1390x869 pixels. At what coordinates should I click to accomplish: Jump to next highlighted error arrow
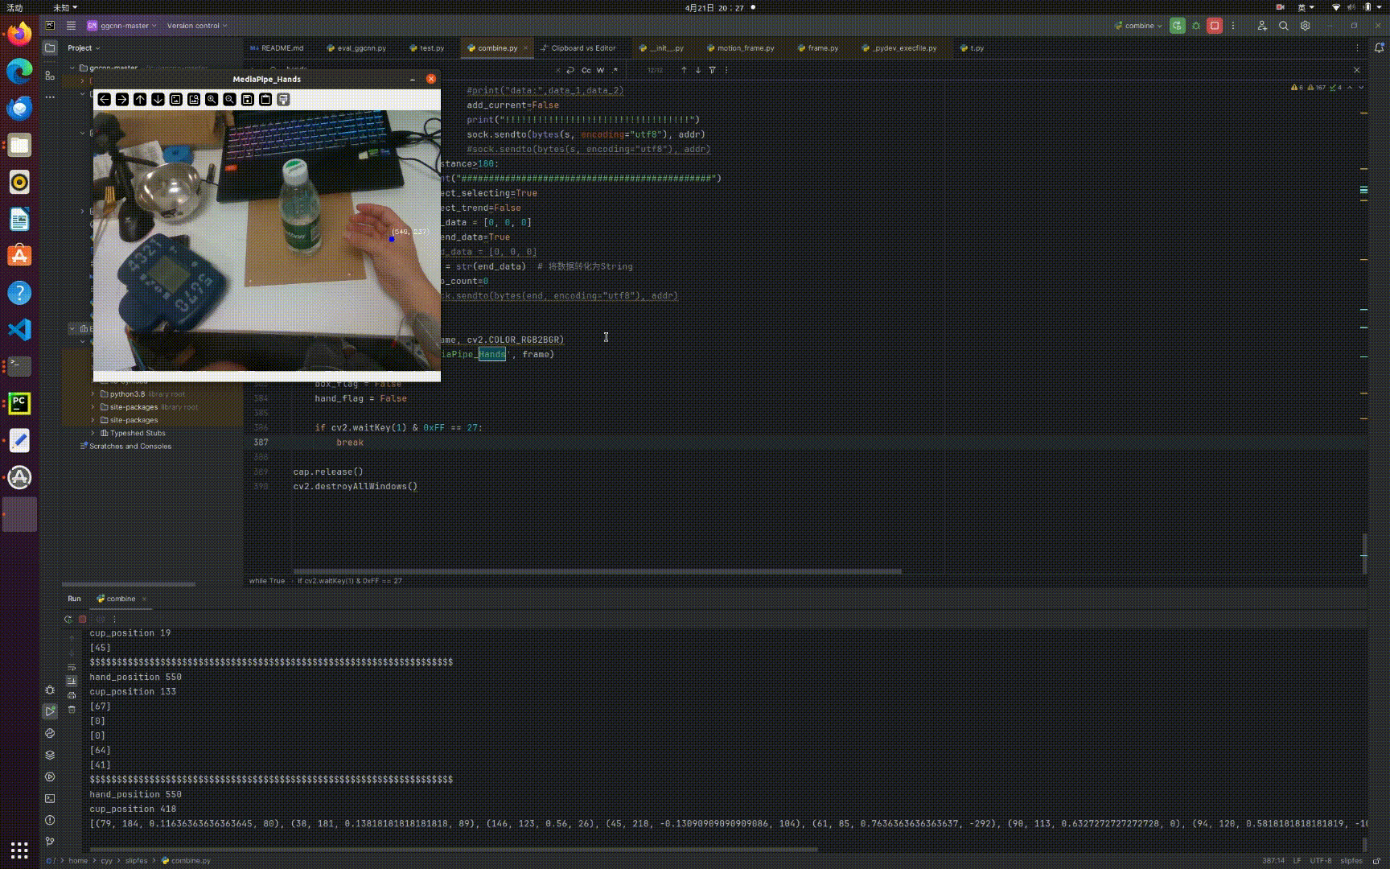pos(1361,87)
